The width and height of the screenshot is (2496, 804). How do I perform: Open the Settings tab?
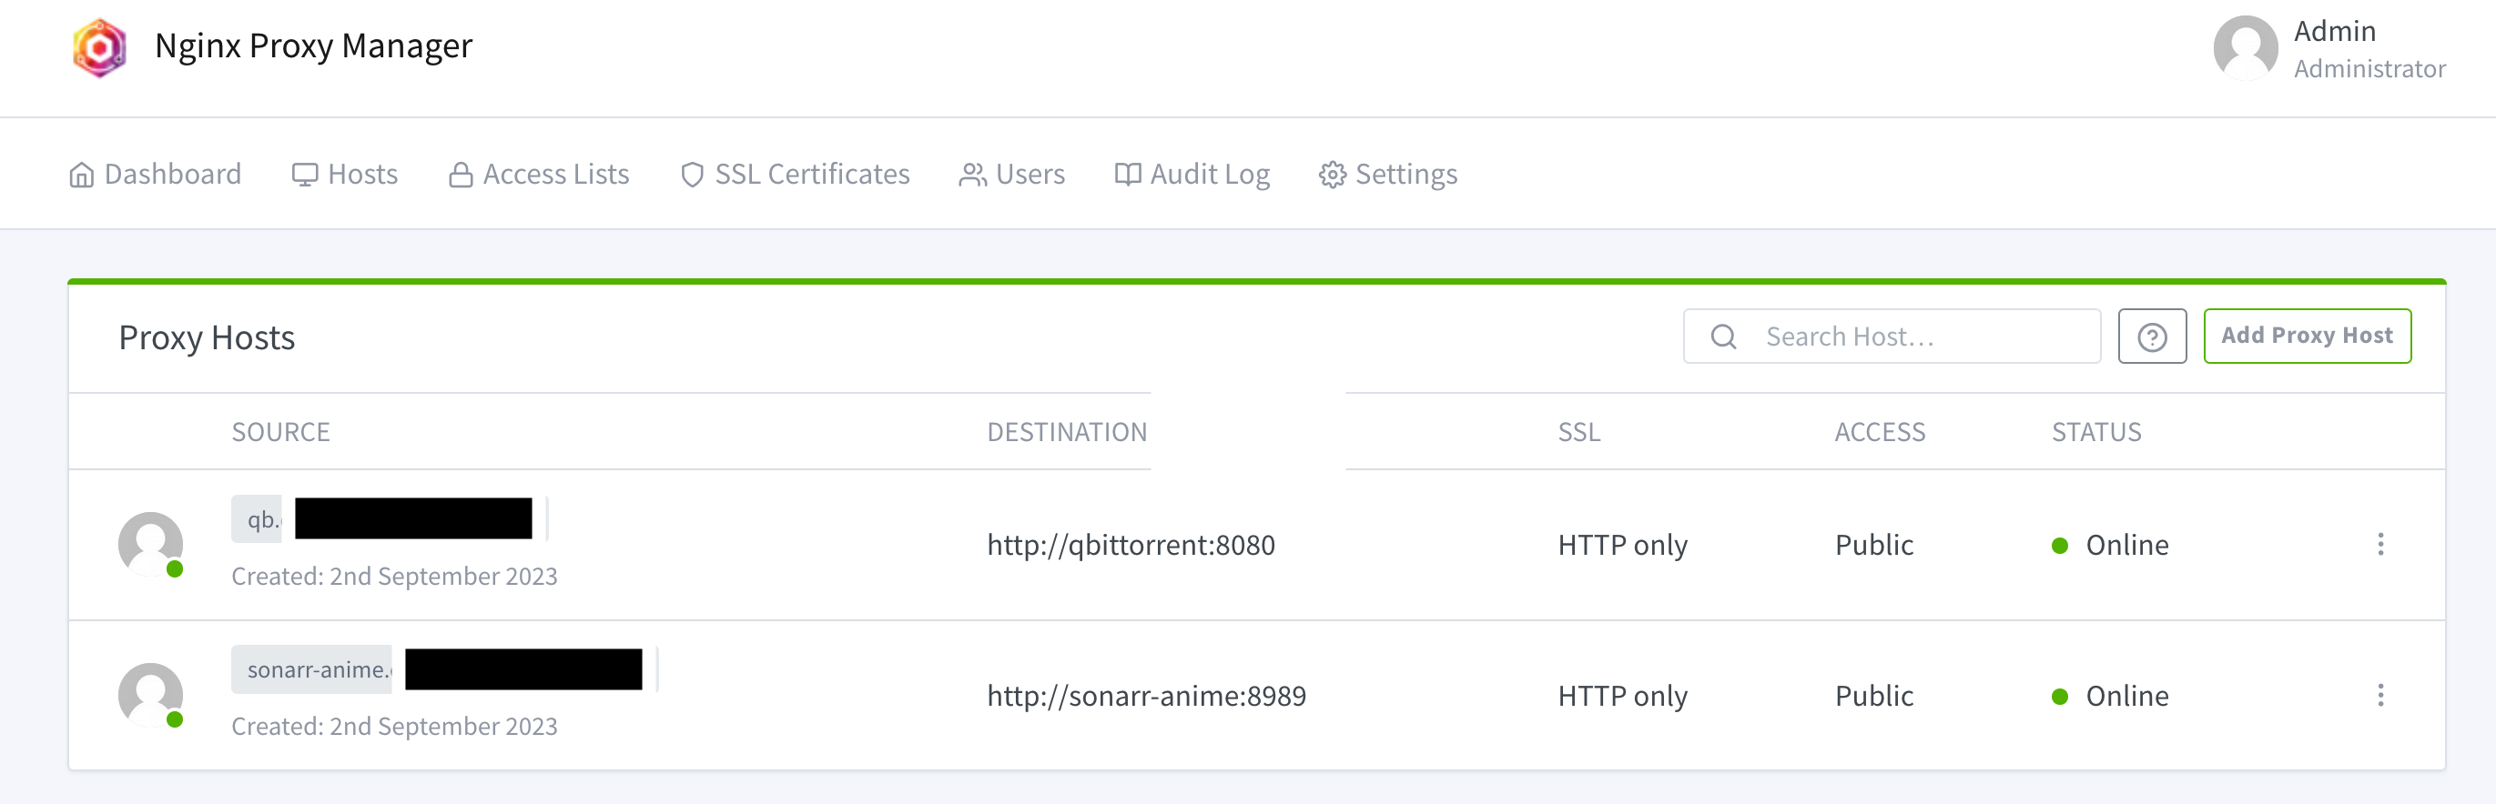click(x=1387, y=175)
